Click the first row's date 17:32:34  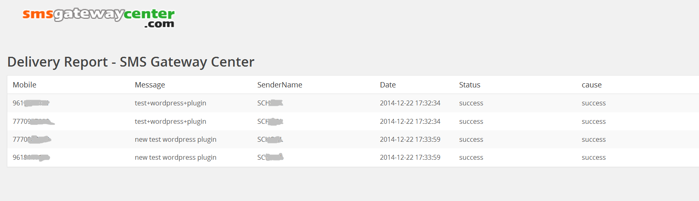[x=410, y=103]
